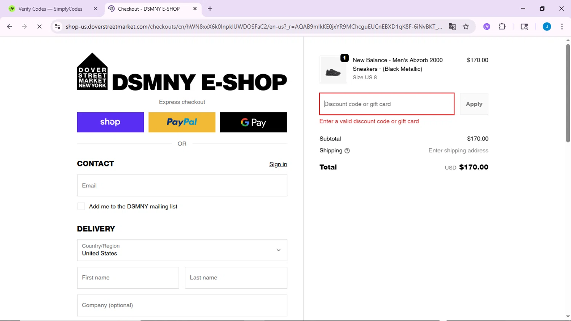Viewport: 571px width, 321px height.
Task: Open the purple browser extension icon
Action: [486, 27]
